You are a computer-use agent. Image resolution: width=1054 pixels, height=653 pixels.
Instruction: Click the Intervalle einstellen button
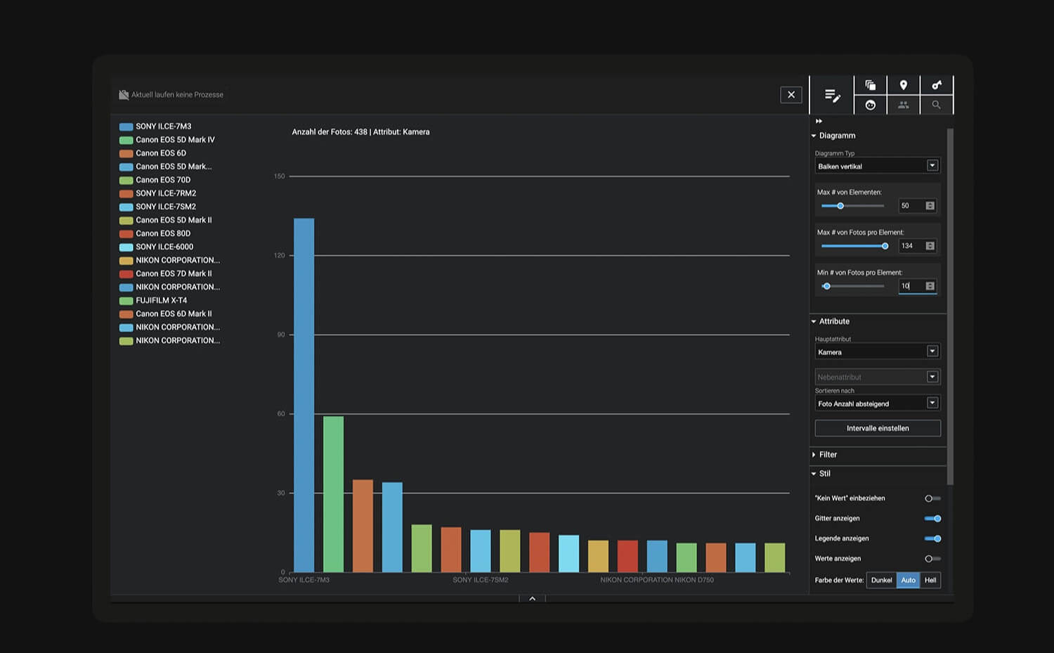tap(878, 428)
